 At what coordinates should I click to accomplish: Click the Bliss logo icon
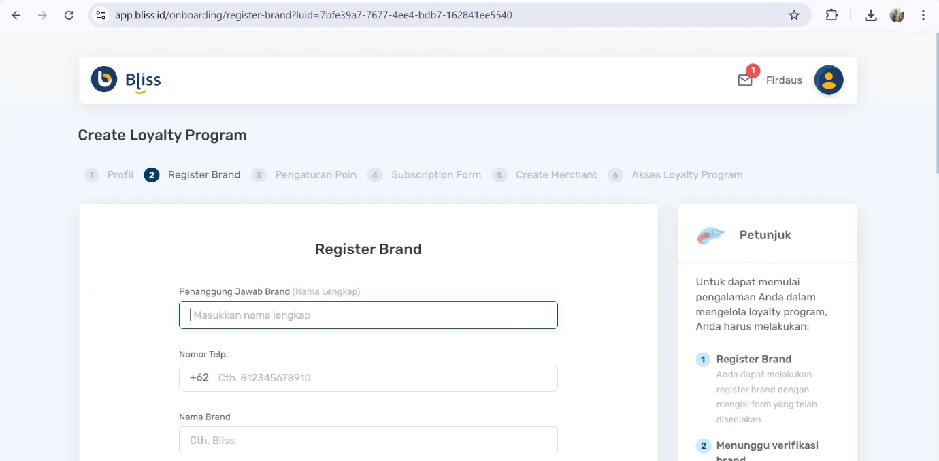pyautogui.click(x=103, y=79)
